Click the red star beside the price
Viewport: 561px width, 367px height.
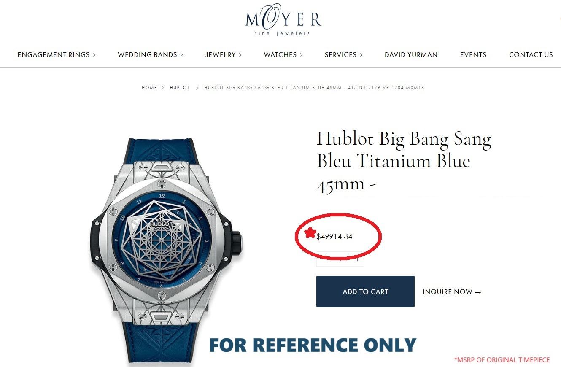click(310, 232)
